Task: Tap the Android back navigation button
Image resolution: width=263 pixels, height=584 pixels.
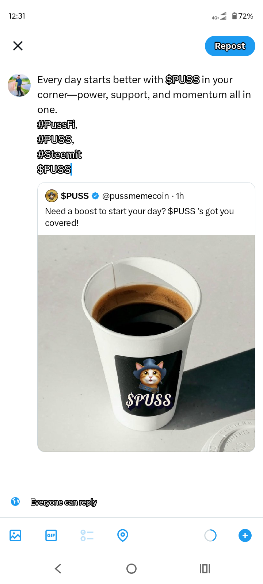Action: (58, 568)
